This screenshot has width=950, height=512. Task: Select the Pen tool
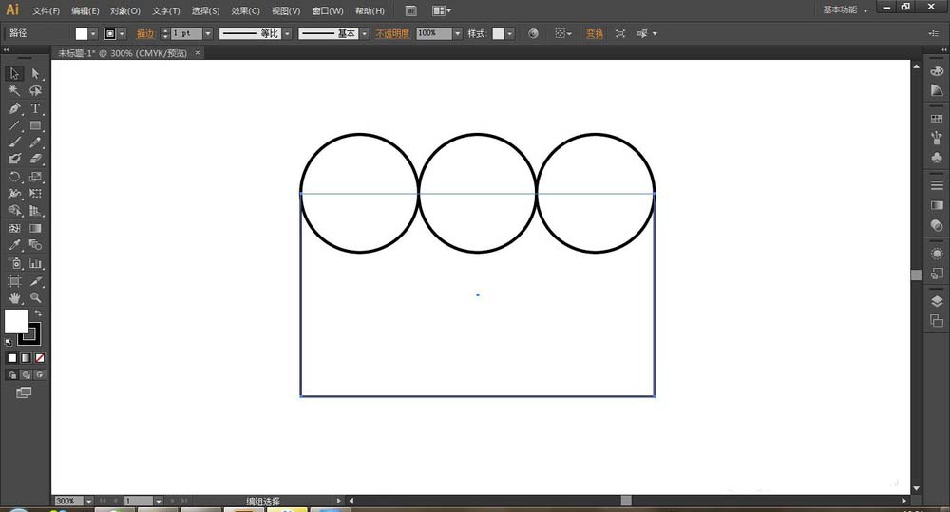pyautogui.click(x=15, y=108)
